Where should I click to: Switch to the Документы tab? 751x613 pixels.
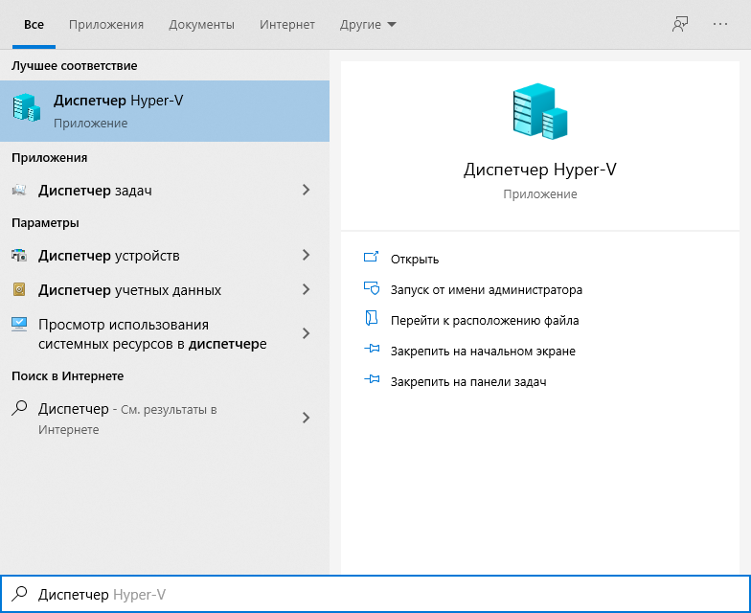(x=201, y=25)
